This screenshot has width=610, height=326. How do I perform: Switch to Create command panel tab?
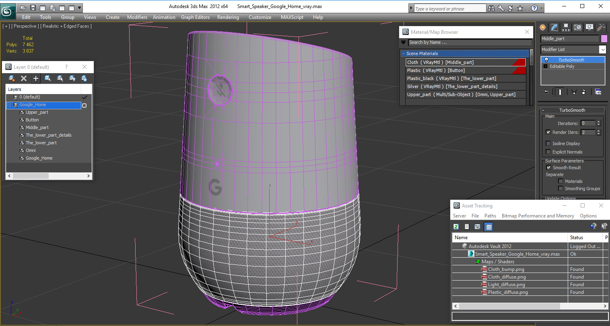[x=543, y=27]
